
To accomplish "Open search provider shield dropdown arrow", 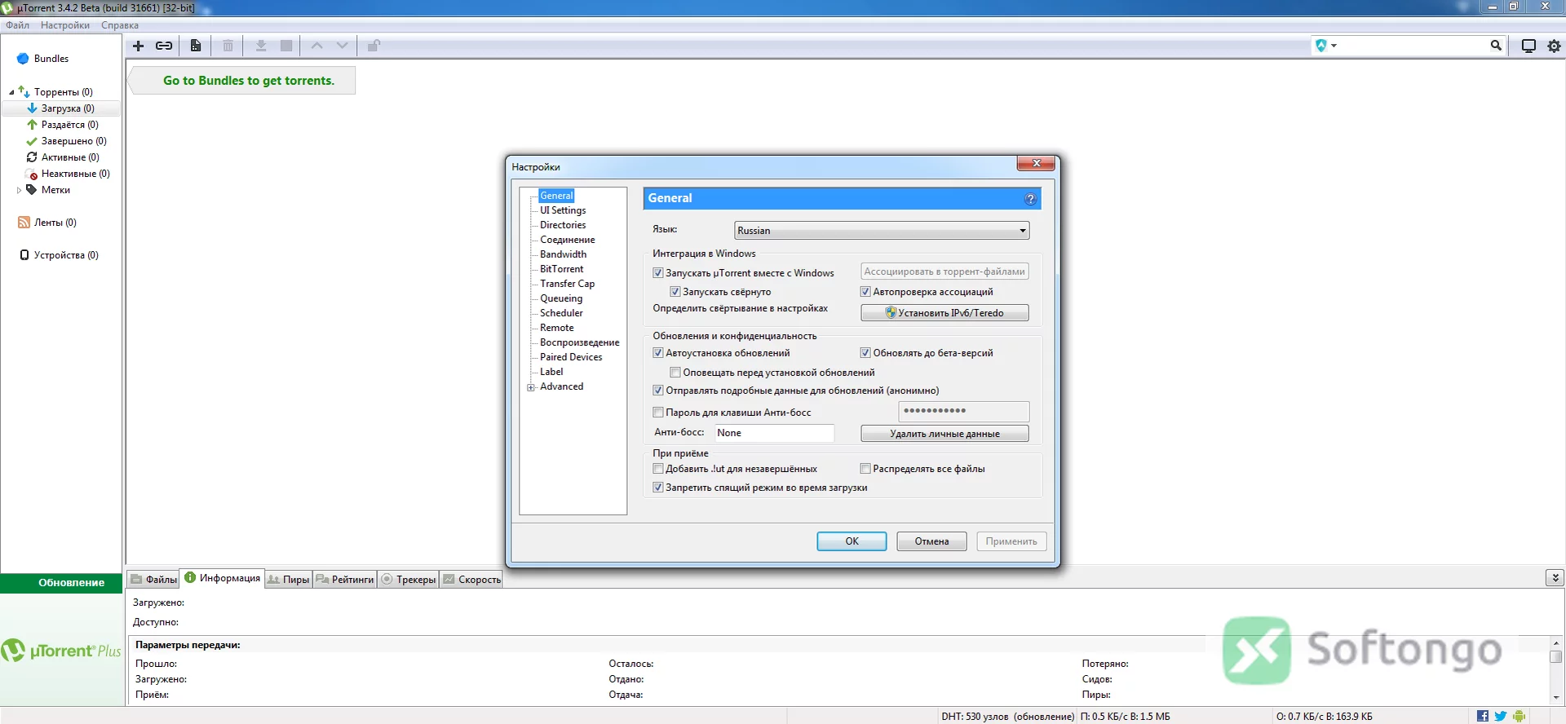I will pos(1334,46).
